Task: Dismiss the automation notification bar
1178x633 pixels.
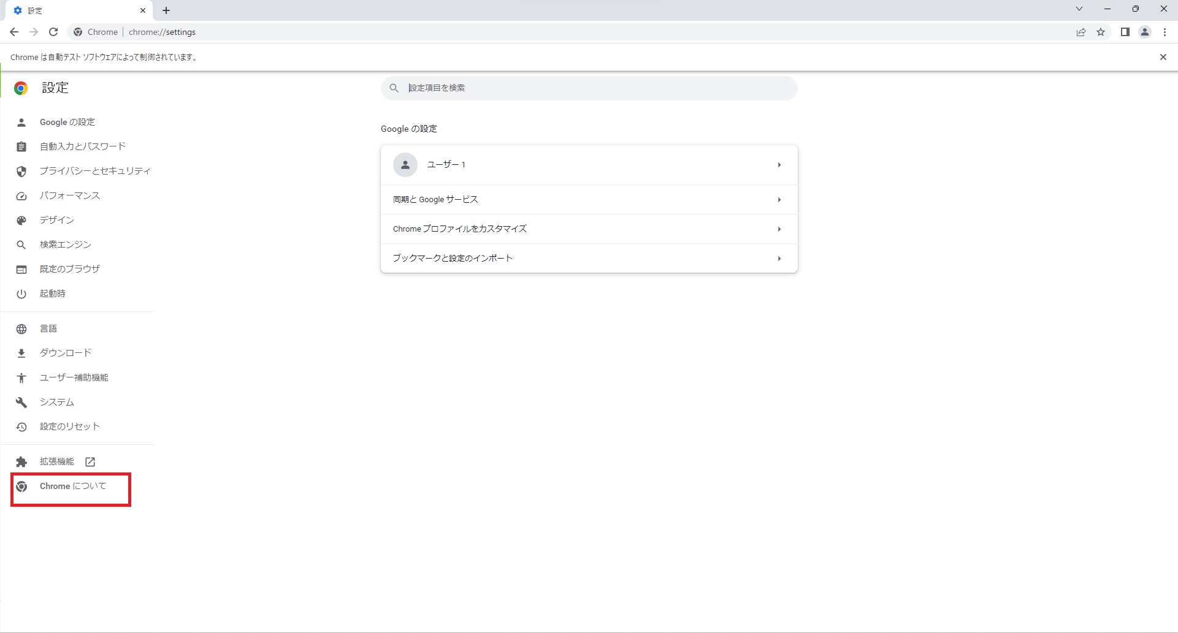Action: (1163, 56)
